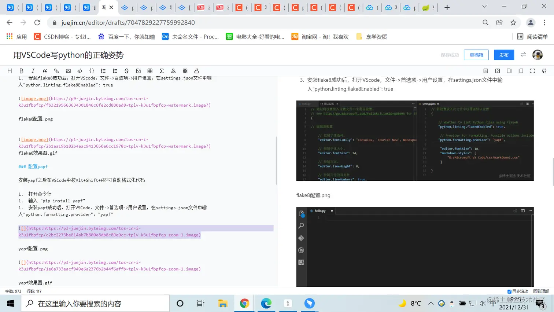
Task: Open the 享学资质 bookmarks folder
Action: coord(372,37)
